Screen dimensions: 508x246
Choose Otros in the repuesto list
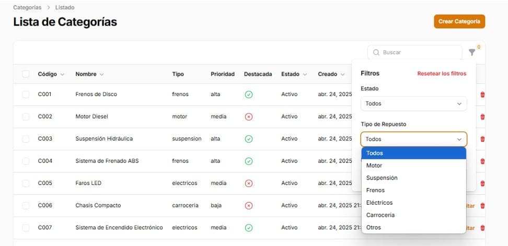point(414,228)
